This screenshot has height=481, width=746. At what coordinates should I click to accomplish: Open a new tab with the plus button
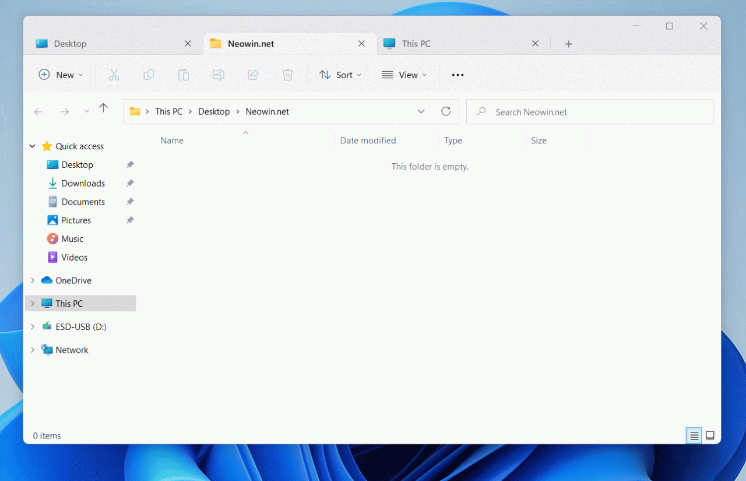[568, 44]
